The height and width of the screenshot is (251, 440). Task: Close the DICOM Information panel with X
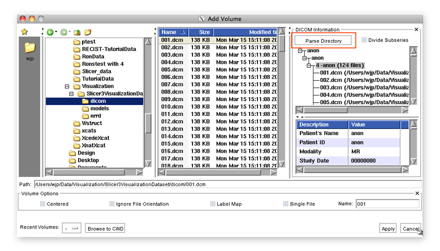[x=416, y=30]
